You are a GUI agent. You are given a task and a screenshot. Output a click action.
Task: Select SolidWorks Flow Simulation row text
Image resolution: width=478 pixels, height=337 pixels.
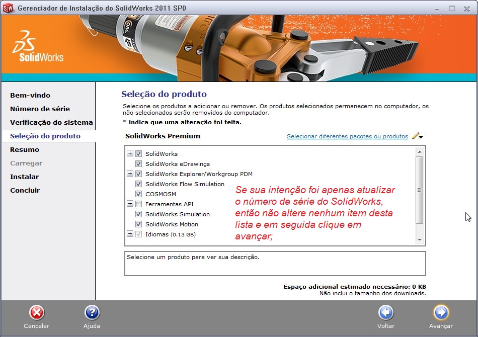tap(185, 184)
